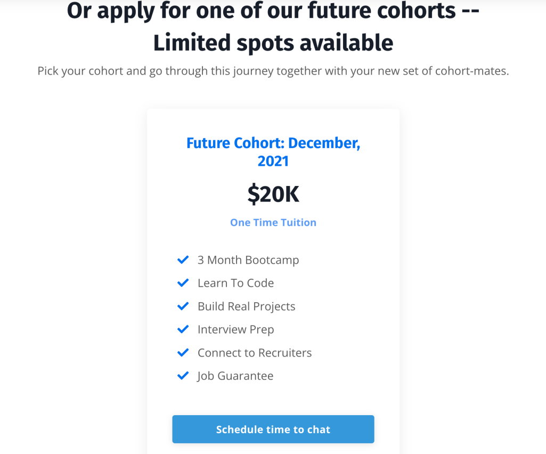Click the Schedule time to chat button
The image size is (546, 454).
tap(273, 429)
